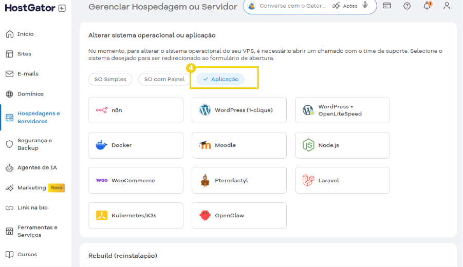Open the help question mark icon
Viewport: 463px width, 267px height.
[407, 6]
